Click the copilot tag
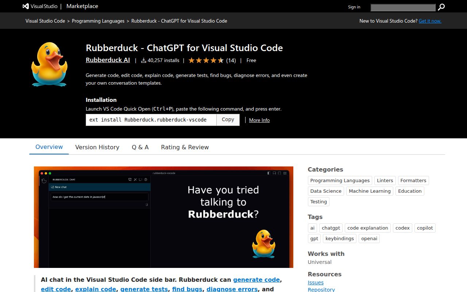This screenshot has width=467, height=292. click(425, 228)
